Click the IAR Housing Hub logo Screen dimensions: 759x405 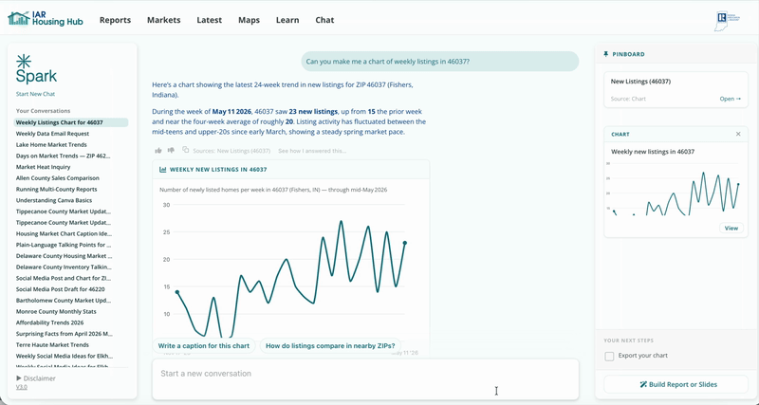tap(46, 18)
